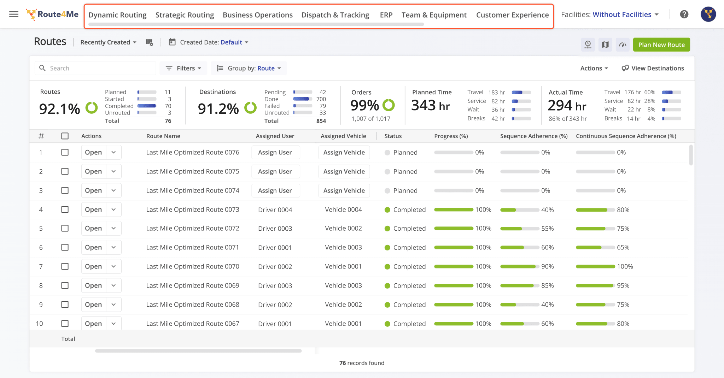Click the speedometer dashboard icon
The height and width of the screenshot is (378, 724).
point(623,45)
